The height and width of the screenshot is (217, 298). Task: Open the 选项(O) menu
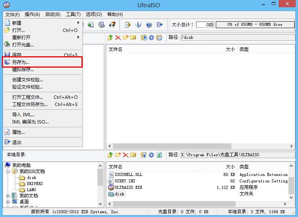(x=94, y=14)
